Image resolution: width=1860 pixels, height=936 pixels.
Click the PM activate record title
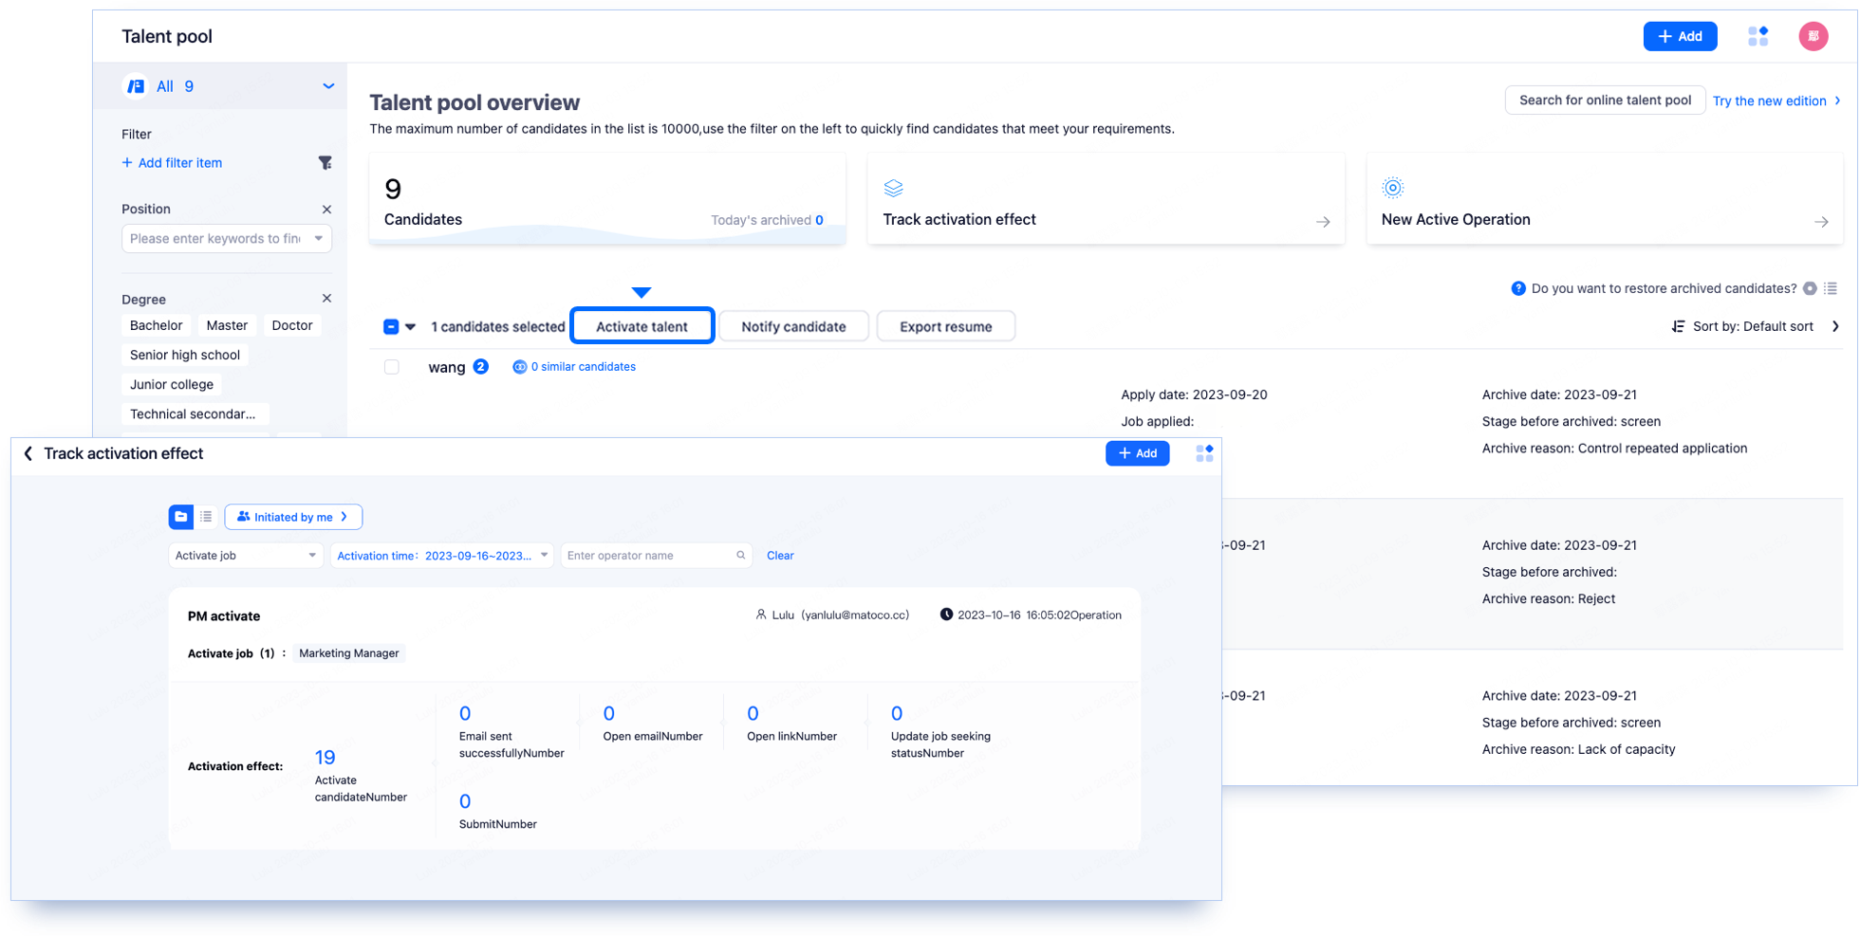pyautogui.click(x=224, y=616)
